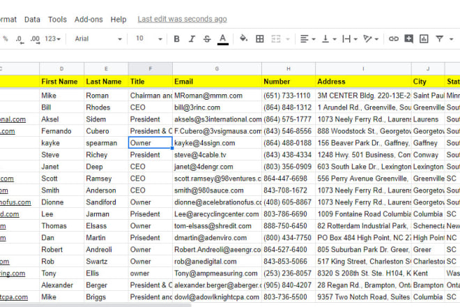Click the horizontal align icon
The image size is (460, 307).
(304, 39)
